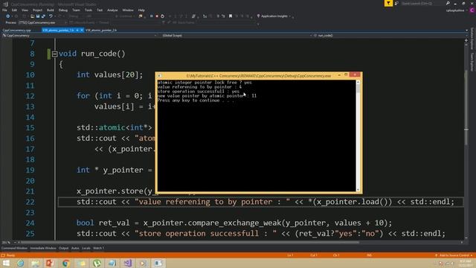The height and width of the screenshot is (268, 476).
Task: Restart debugging with the circular arrow icon
Action: pyautogui.click(x=162, y=16)
